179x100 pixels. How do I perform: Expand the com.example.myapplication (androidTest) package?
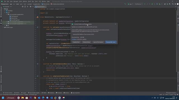[6, 22]
